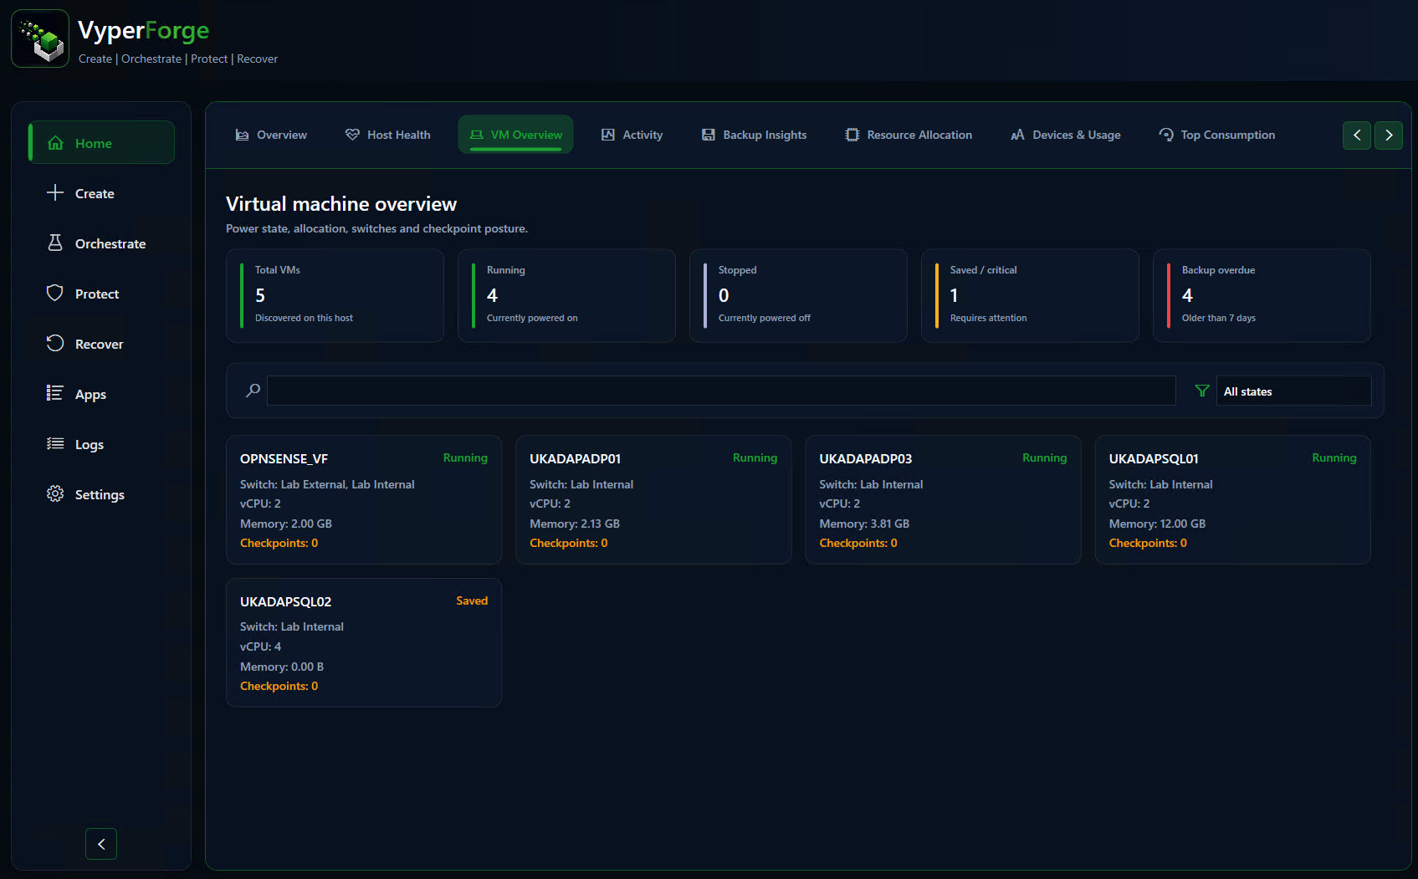The image size is (1418, 879).
Task: Select Create in the sidebar
Action: point(101,193)
